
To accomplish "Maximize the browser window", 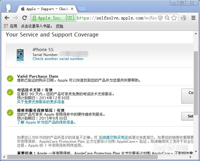I will point(182,3).
